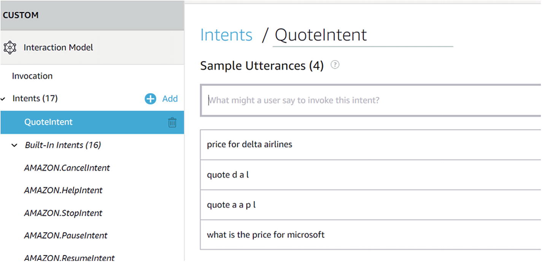The height and width of the screenshot is (262, 542).
Task: Click the Interaction Model menu heading
Action: tap(58, 47)
